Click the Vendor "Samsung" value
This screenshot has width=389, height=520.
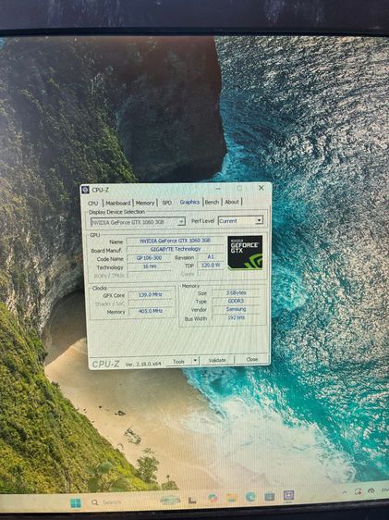point(236,309)
